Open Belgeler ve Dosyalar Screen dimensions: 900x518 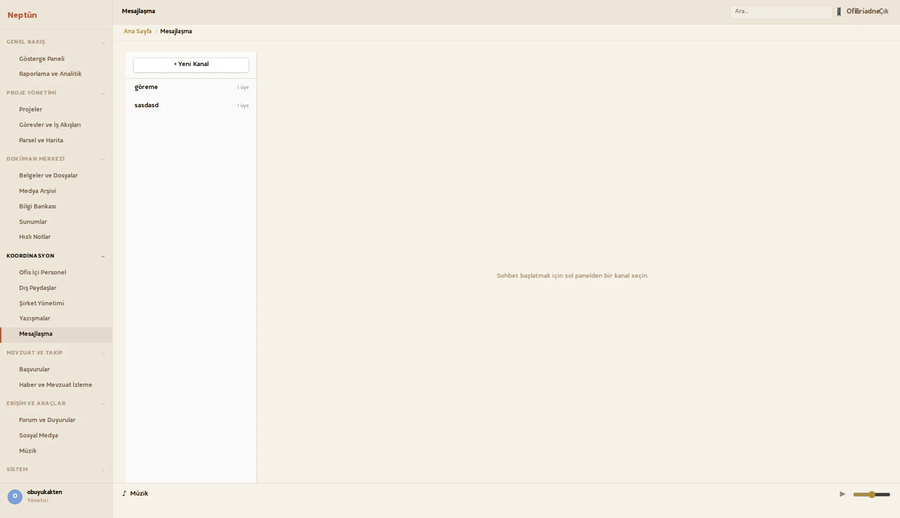56,175
